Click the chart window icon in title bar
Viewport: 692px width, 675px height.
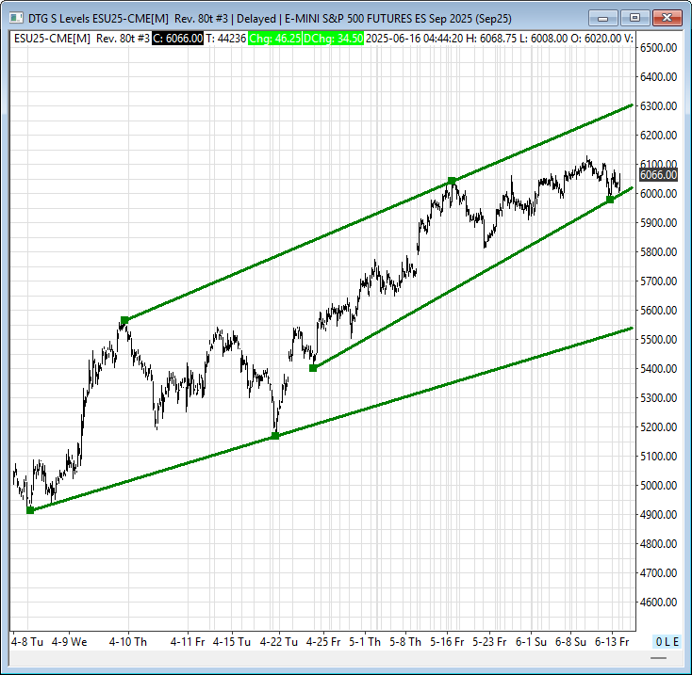(16, 18)
